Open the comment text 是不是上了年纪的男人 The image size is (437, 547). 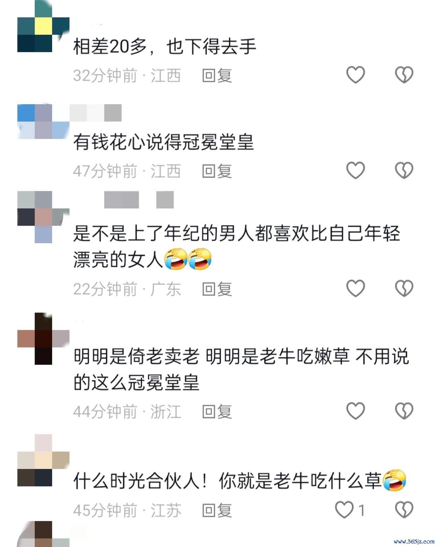pyautogui.click(x=236, y=246)
